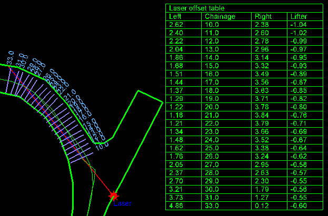Click right offset value 3.49
The width and height of the screenshot is (328, 216).
[x=262, y=74]
